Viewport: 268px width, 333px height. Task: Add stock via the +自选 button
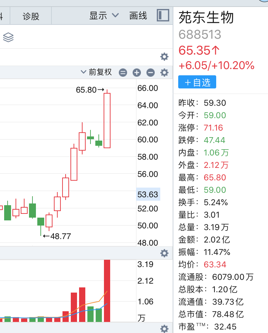pos(197,82)
